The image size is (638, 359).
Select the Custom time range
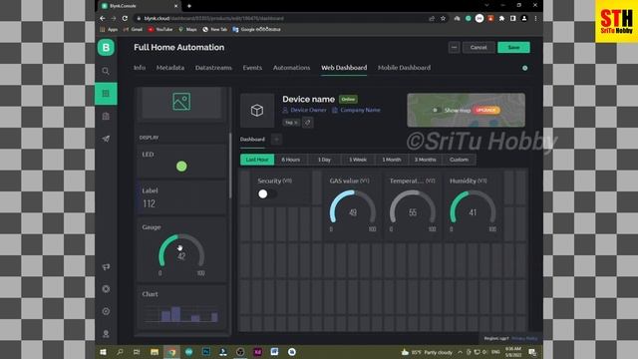(459, 160)
